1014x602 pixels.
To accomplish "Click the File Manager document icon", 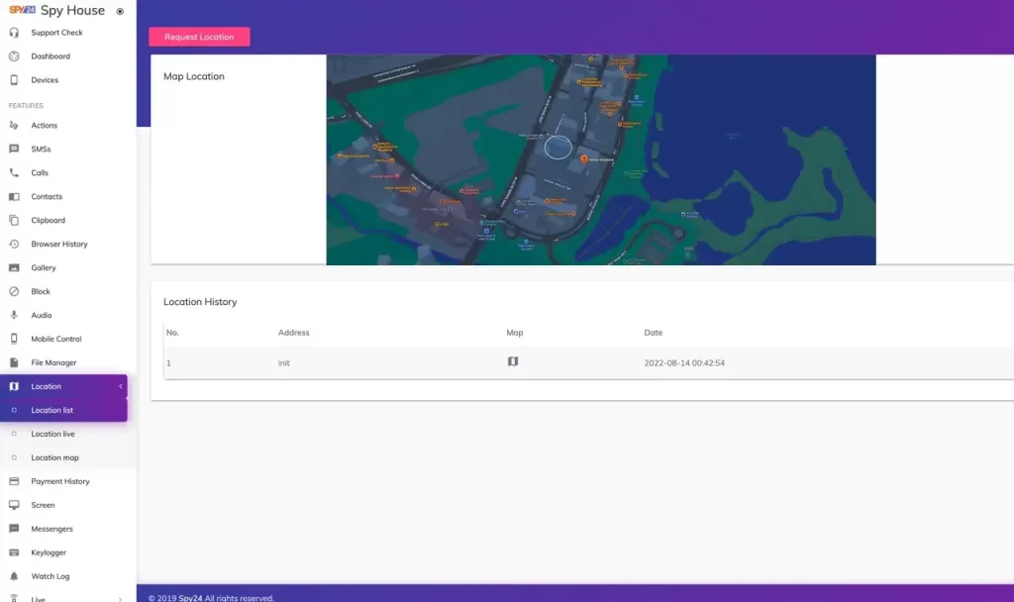I will pos(14,362).
